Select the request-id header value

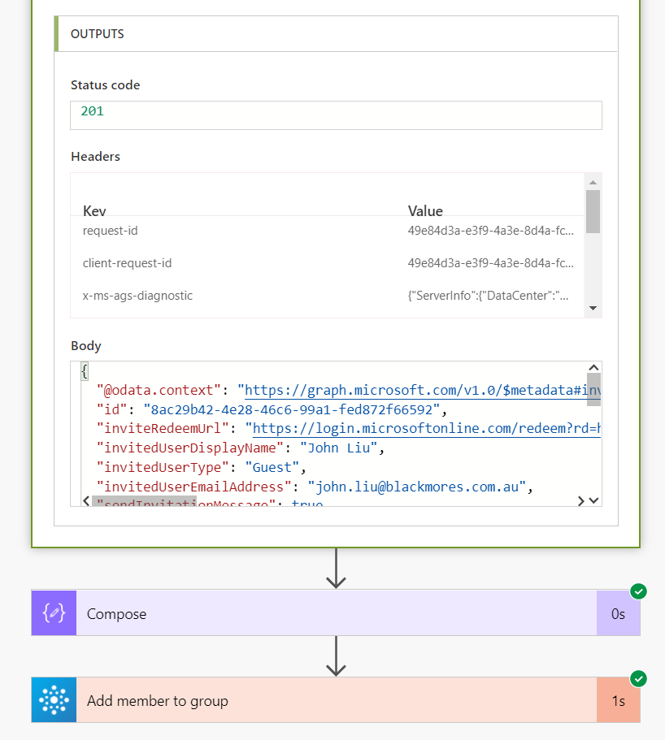pos(490,231)
